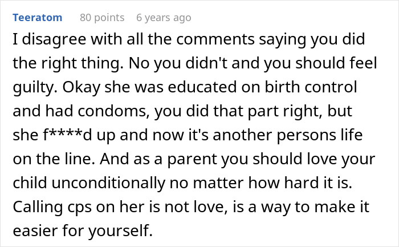Open the Teeratom user profile link

38,18
